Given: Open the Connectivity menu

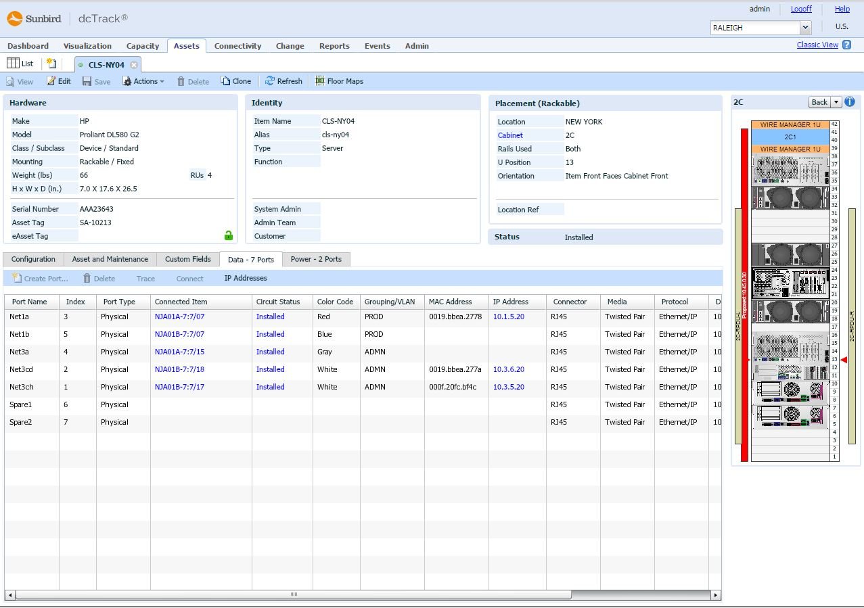Looking at the screenshot, I should coord(237,46).
